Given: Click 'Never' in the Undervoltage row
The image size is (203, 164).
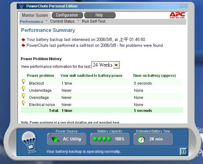Looking at the screenshot, I should click(67, 91).
